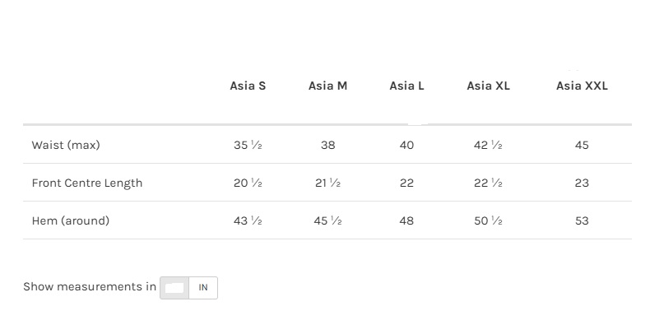Viewport: 650px width, 334px height.
Task: Click the Waist (max) row label
Action: coord(66,145)
